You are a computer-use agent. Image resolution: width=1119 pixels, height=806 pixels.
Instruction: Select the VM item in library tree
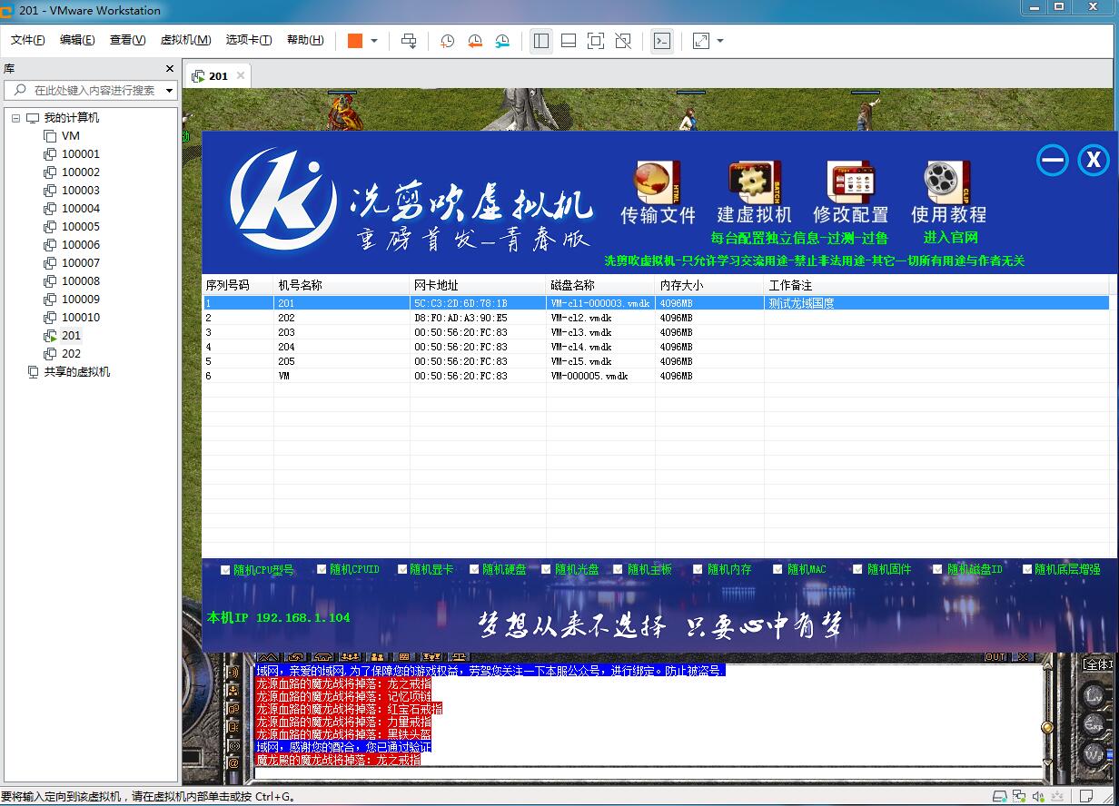coord(71,136)
